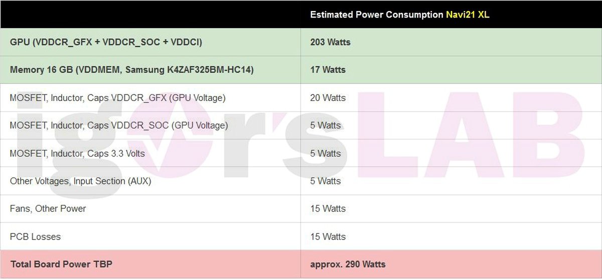
Task: Click the Estimated Power Consumption header cell
Action: tap(377, 14)
